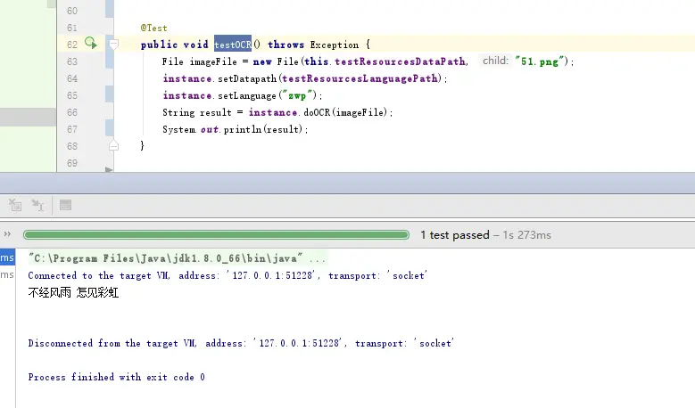Screen dimensions: 695x408
Task: Click 'Connected to the target VM' console line
Action: [228, 275]
